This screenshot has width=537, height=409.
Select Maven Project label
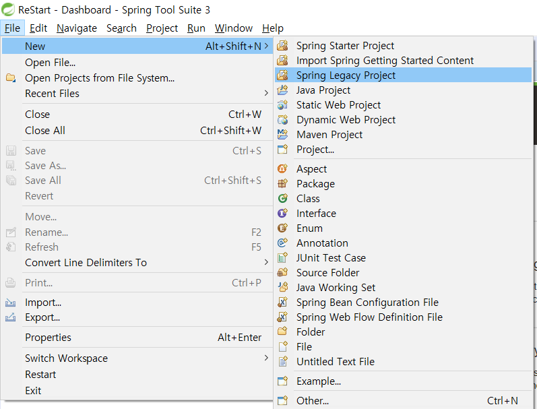pos(329,135)
